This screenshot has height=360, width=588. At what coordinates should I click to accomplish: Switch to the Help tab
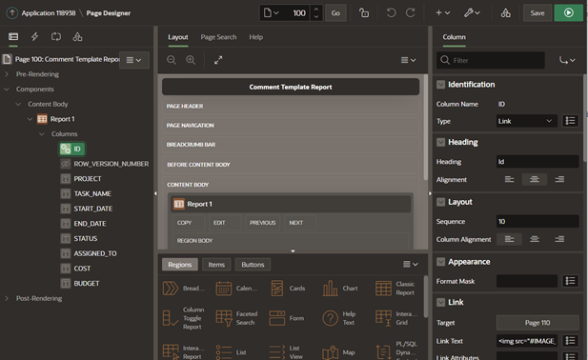click(x=255, y=37)
